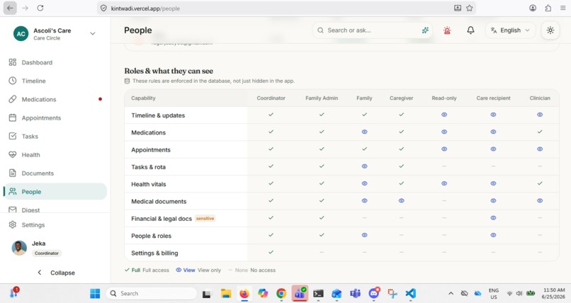Screen dimensions: 571x303
Task: Click the People sidebar users icon
Action: (12, 191)
